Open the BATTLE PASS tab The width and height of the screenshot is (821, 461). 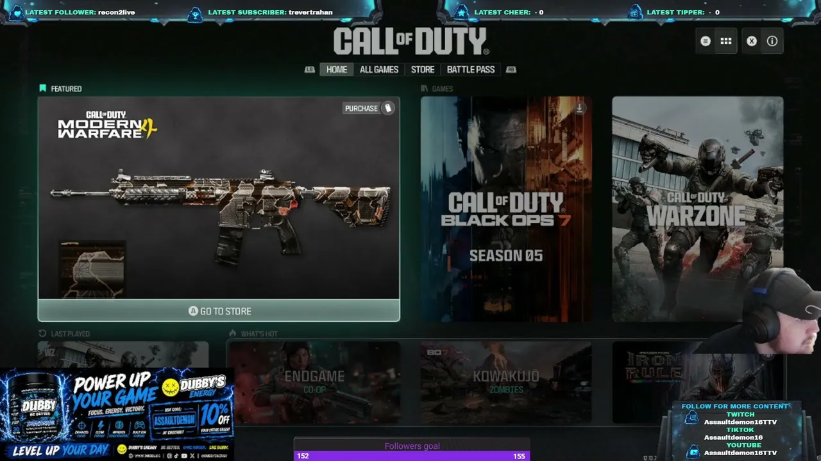[471, 69]
